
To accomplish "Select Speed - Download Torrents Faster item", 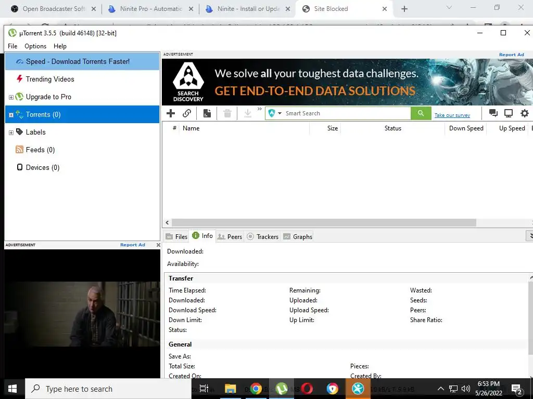I will click(x=82, y=61).
